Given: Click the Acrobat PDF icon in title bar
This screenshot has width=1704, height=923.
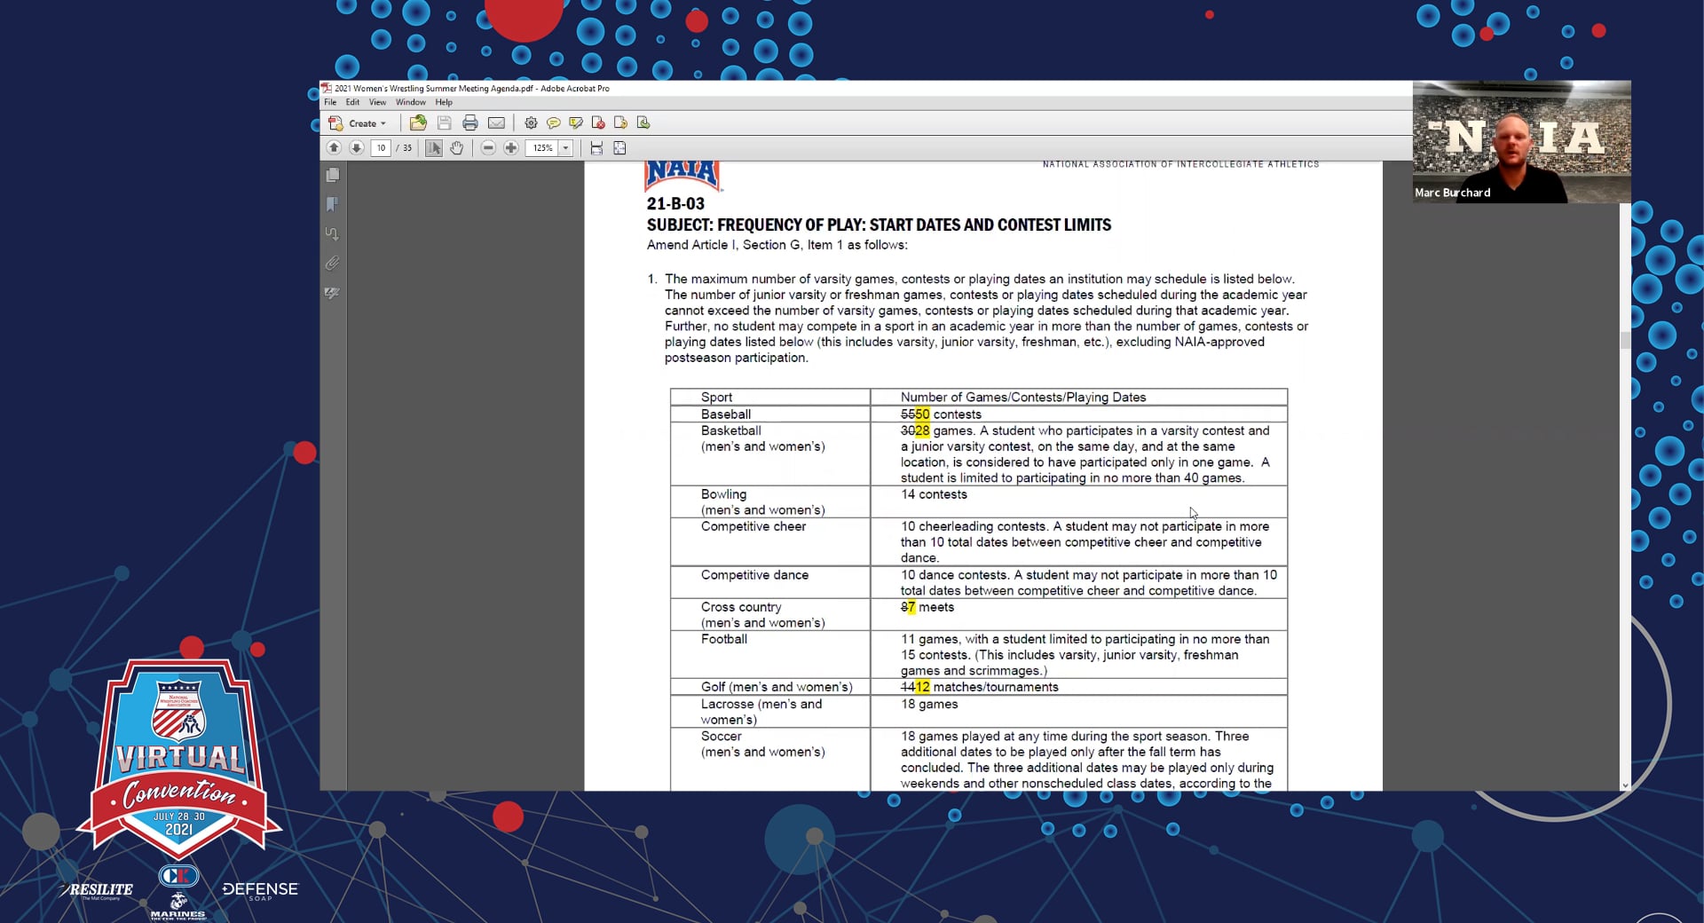Looking at the screenshot, I should 327,88.
